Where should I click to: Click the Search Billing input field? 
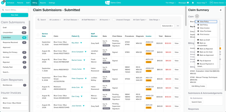click(x=15, y=10)
